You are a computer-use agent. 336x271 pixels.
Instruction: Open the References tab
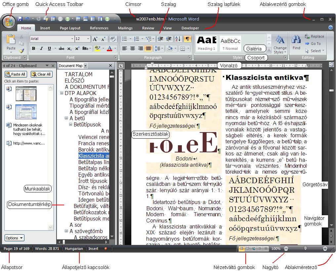click(99, 28)
